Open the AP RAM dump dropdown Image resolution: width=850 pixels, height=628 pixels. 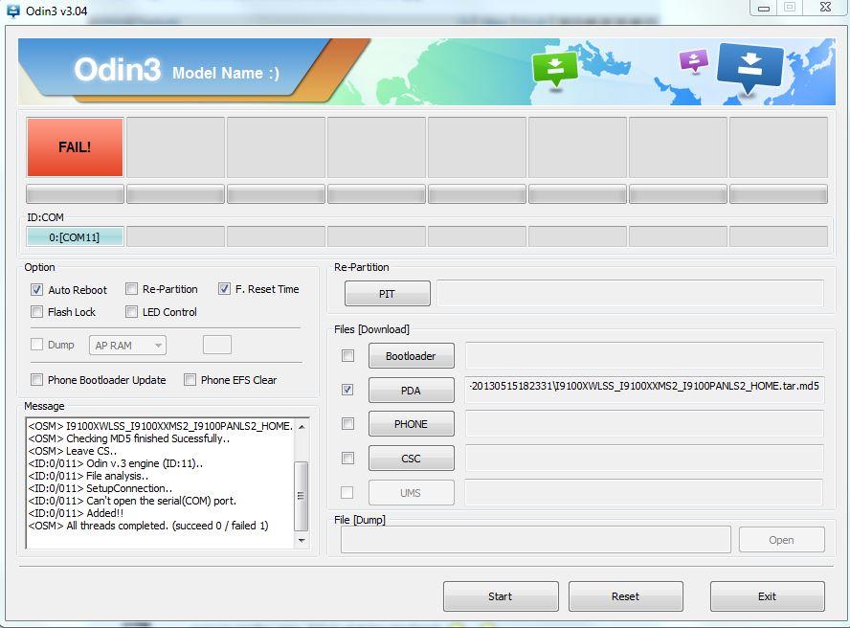(127, 346)
